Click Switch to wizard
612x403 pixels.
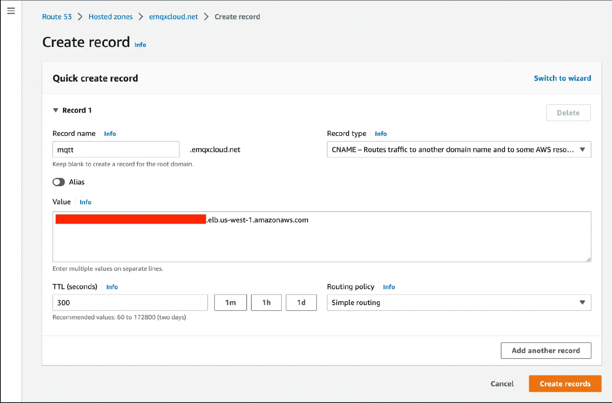pyautogui.click(x=562, y=78)
